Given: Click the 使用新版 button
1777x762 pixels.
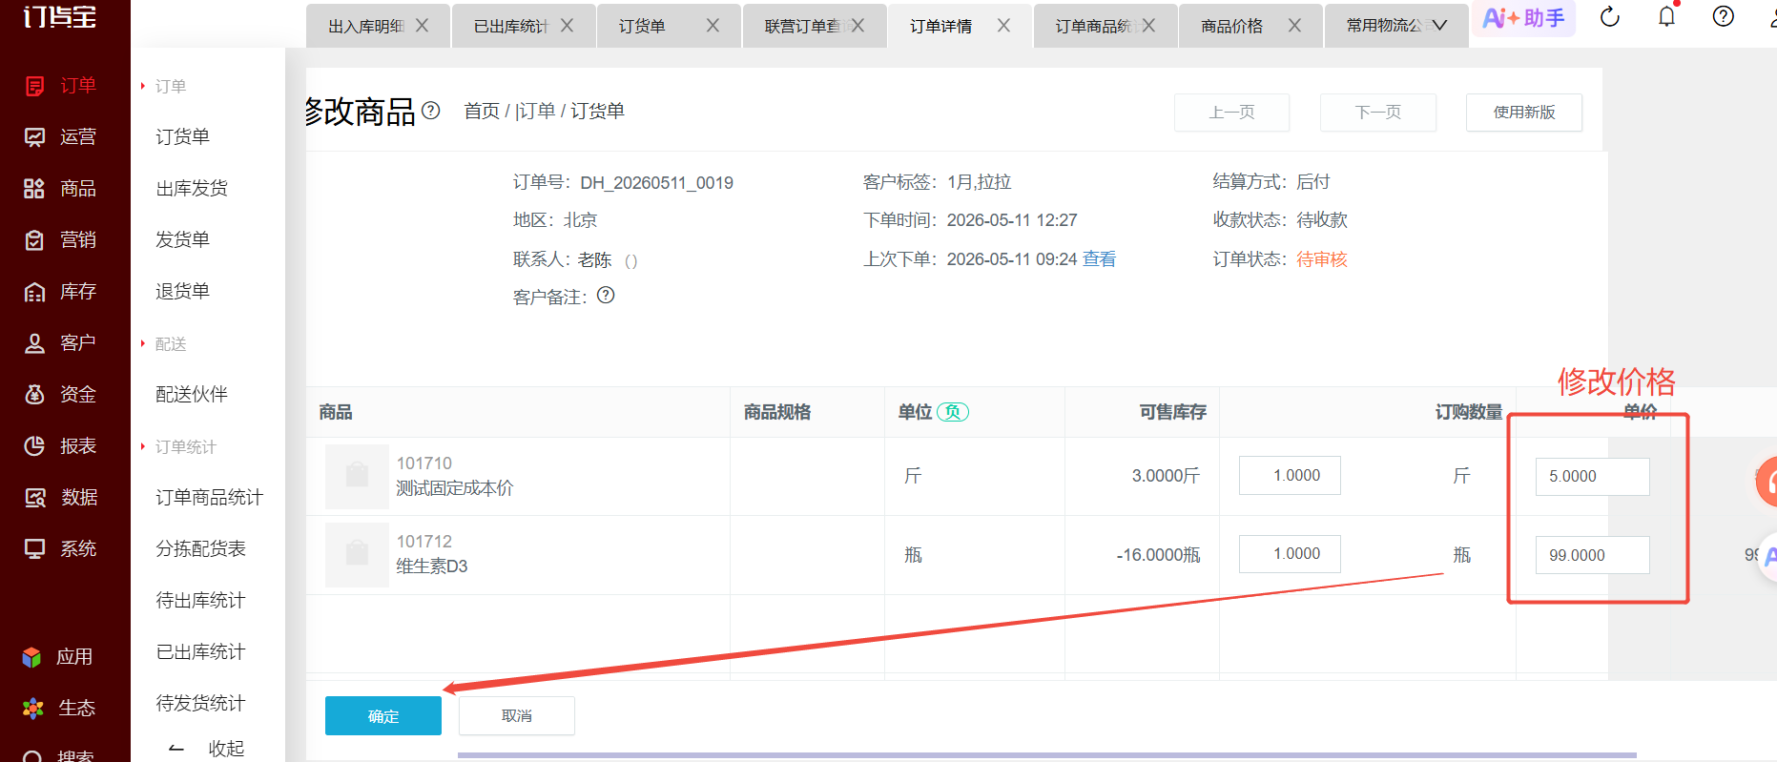Looking at the screenshot, I should [1524, 113].
